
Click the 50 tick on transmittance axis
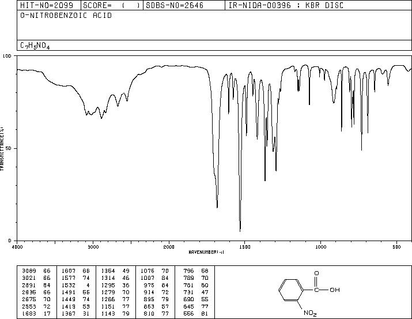click(9, 148)
